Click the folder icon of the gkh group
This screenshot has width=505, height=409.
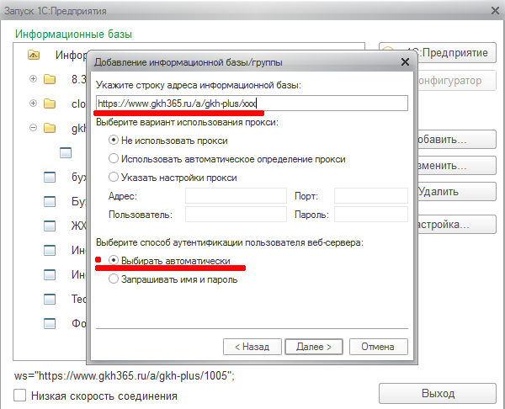(x=50, y=128)
